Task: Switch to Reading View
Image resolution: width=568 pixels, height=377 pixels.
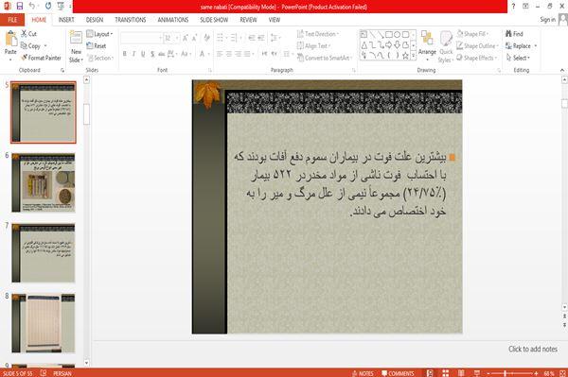Action: point(461,373)
